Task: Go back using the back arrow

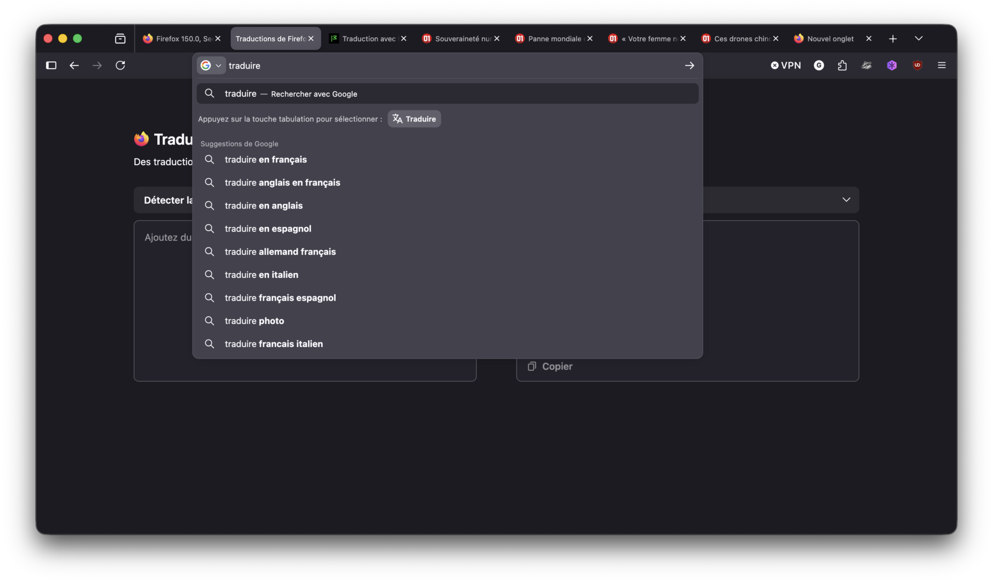Action: (74, 65)
